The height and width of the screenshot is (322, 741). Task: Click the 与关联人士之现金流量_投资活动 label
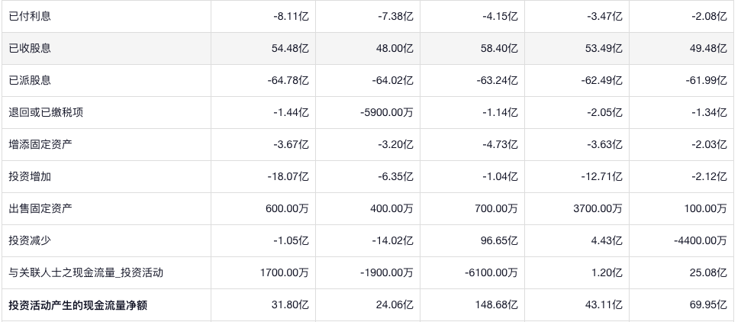(x=85, y=272)
